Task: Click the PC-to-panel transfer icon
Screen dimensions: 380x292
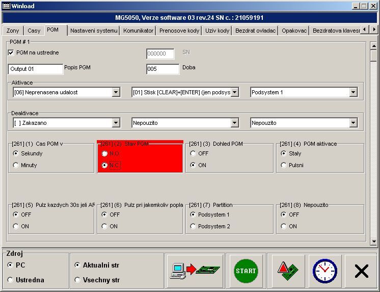Action: coord(194,271)
